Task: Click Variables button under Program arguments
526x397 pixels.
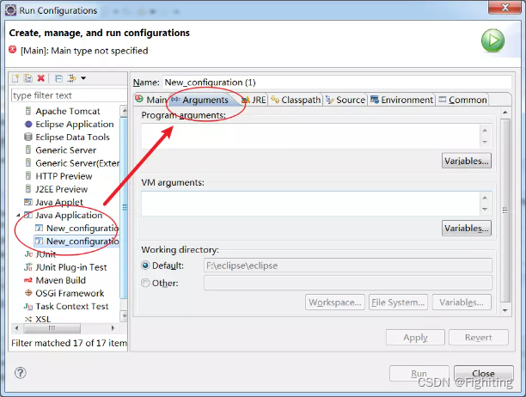Action: click(467, 161)
